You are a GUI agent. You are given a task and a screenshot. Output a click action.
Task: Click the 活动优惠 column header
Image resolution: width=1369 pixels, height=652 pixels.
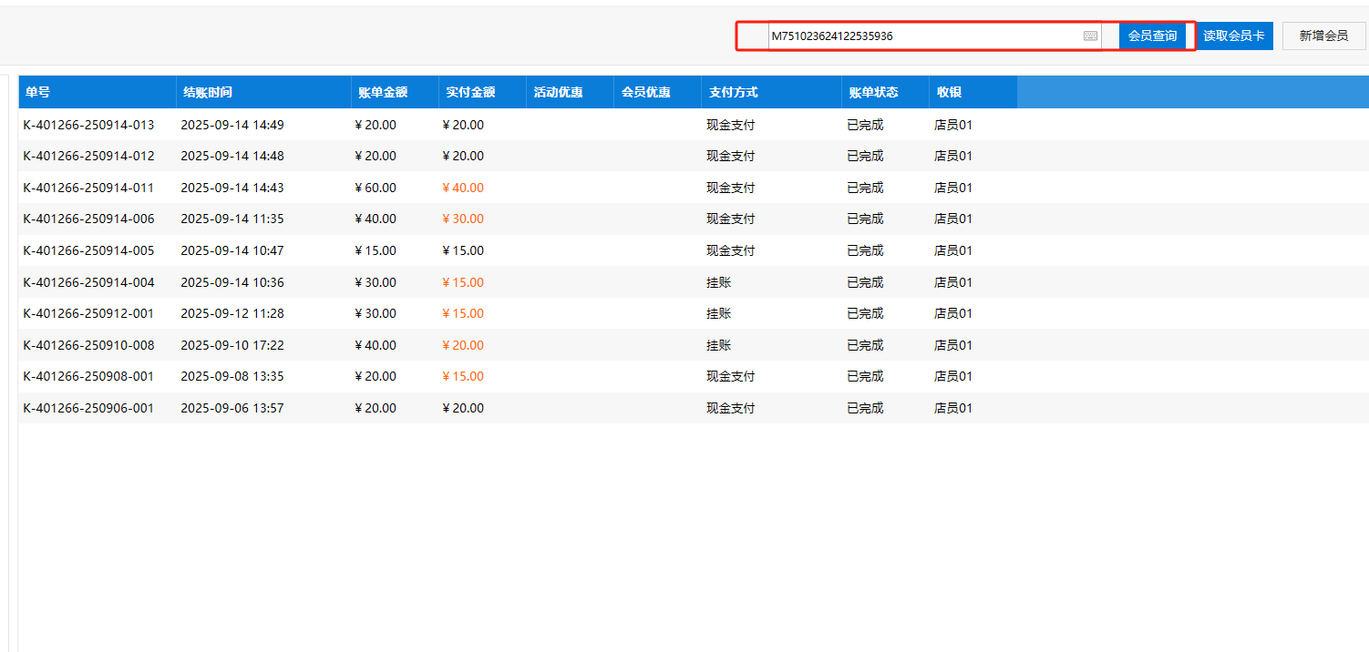pyautogui.click(x=558, y=92)
